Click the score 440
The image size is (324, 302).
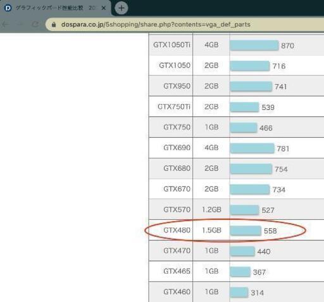click(264, 251)
